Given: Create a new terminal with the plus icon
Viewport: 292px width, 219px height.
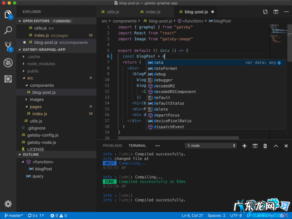Looking at the screenshot, I should [244, 146].
